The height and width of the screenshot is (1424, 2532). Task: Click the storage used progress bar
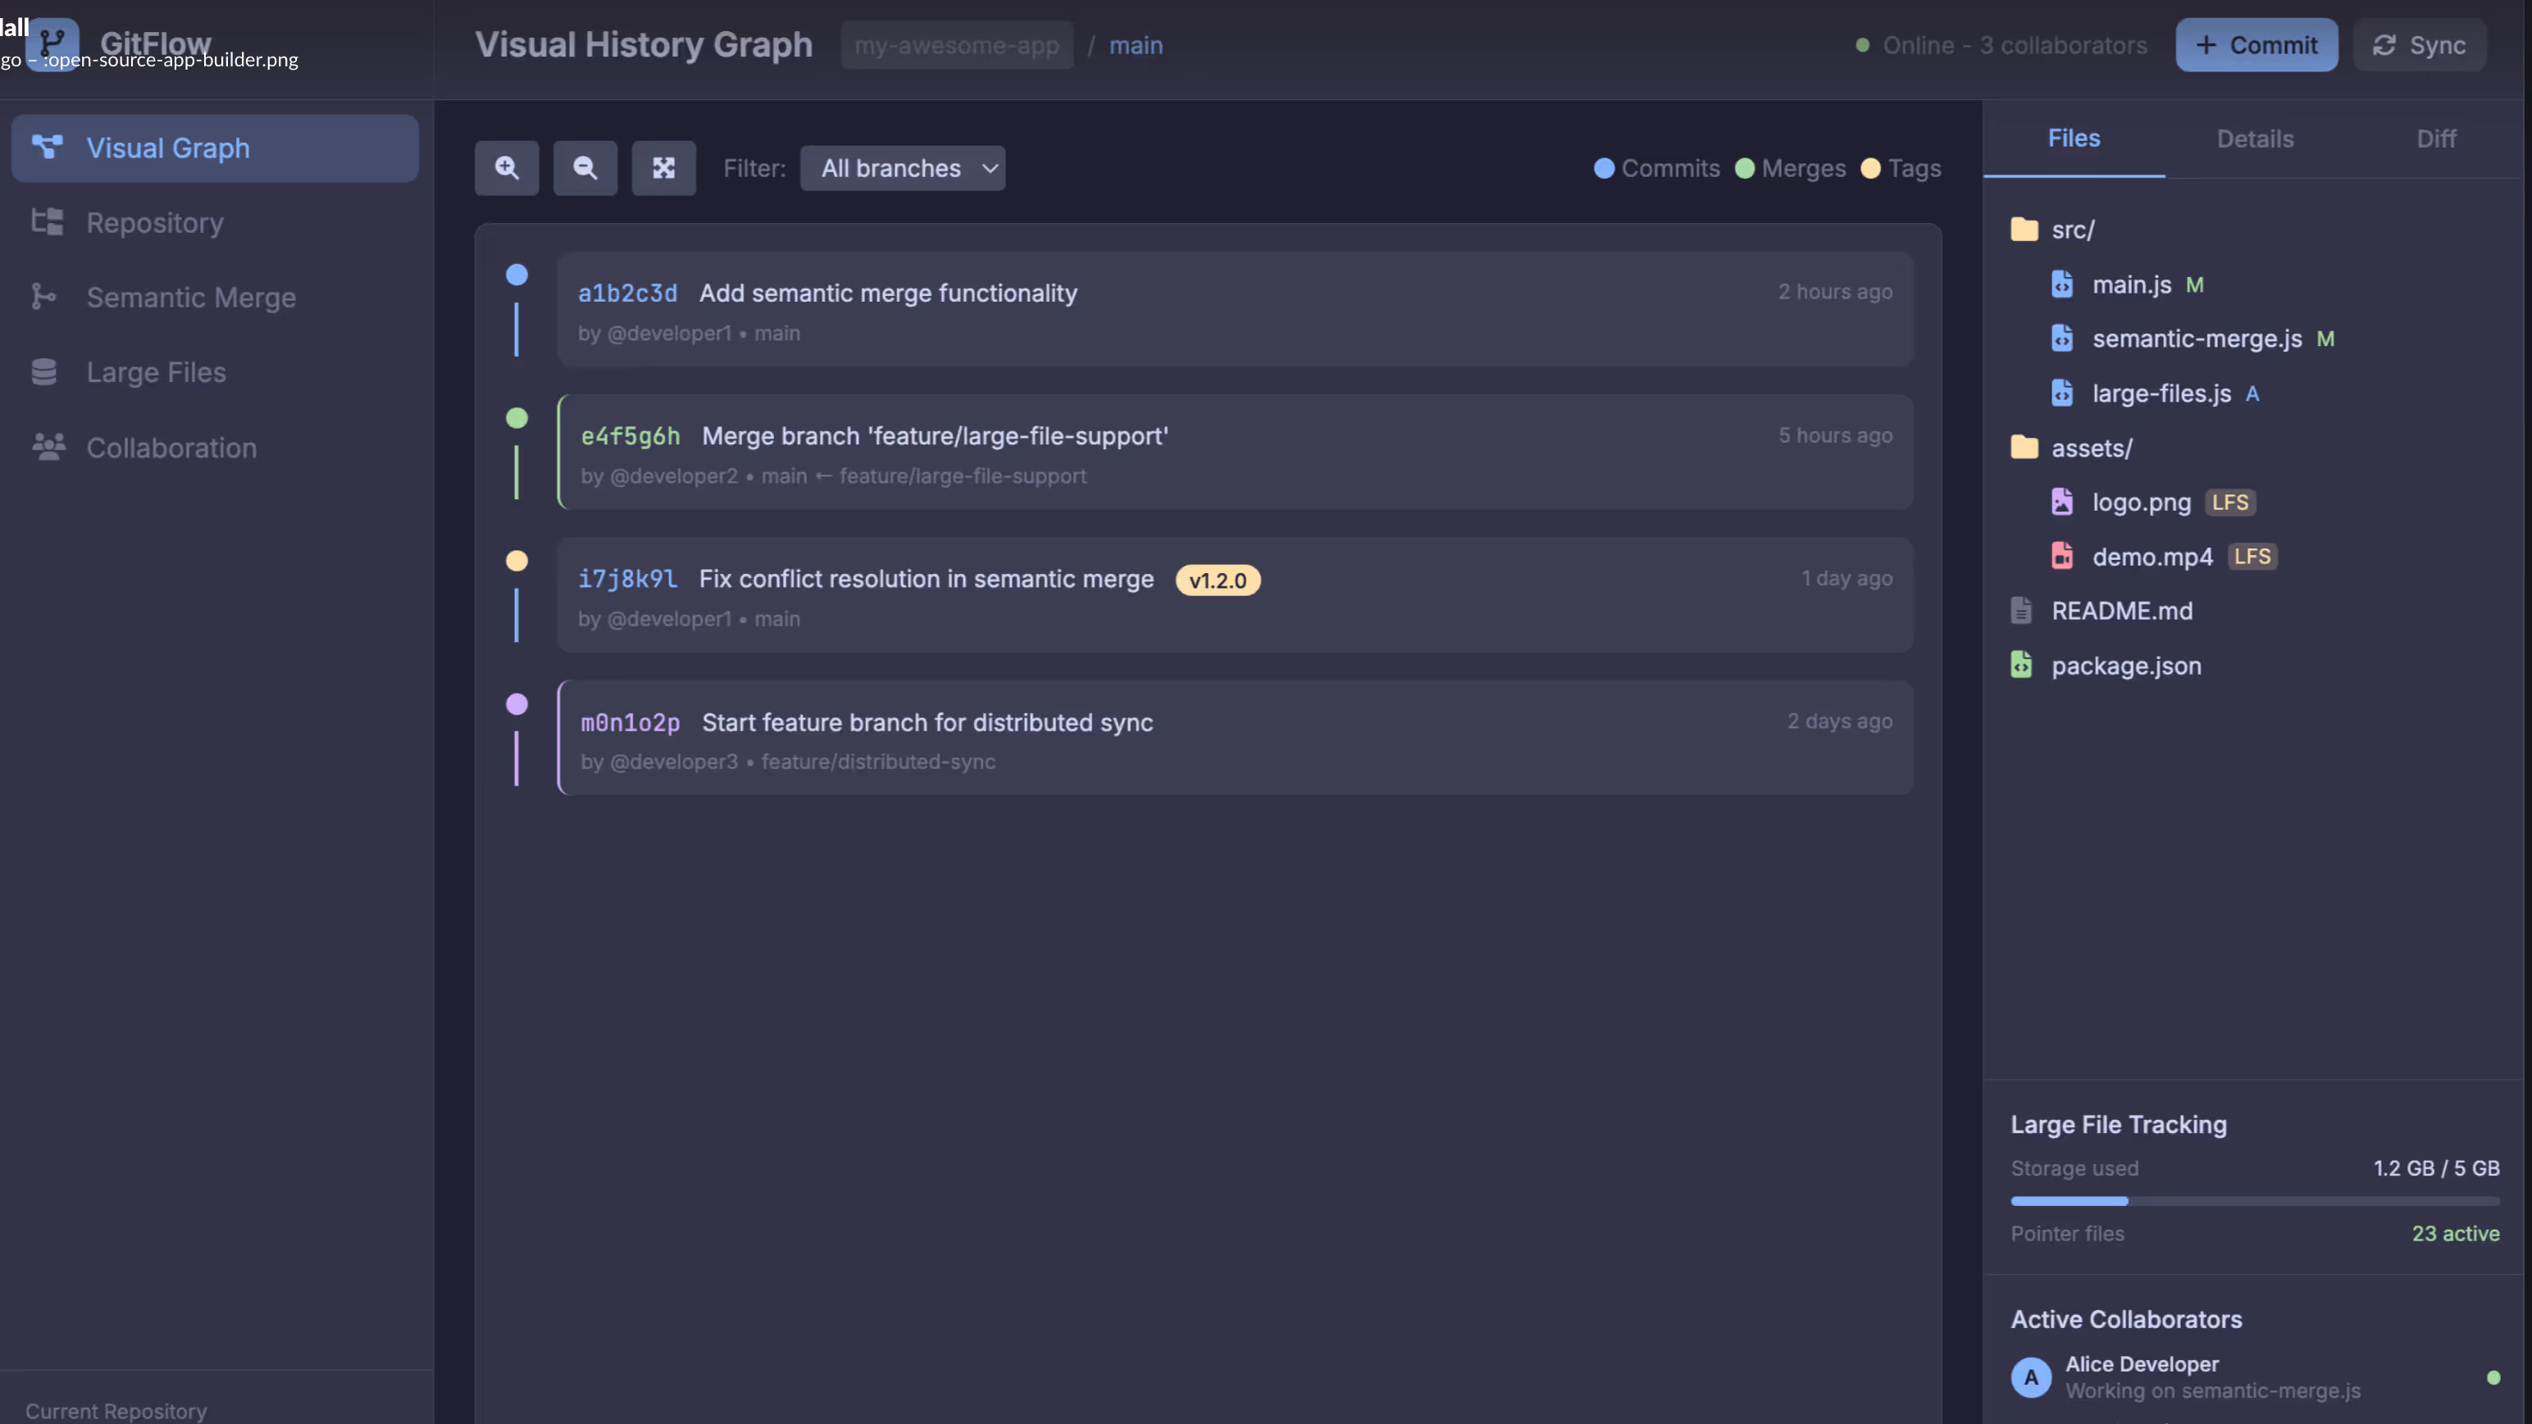pos(2255,1201)
